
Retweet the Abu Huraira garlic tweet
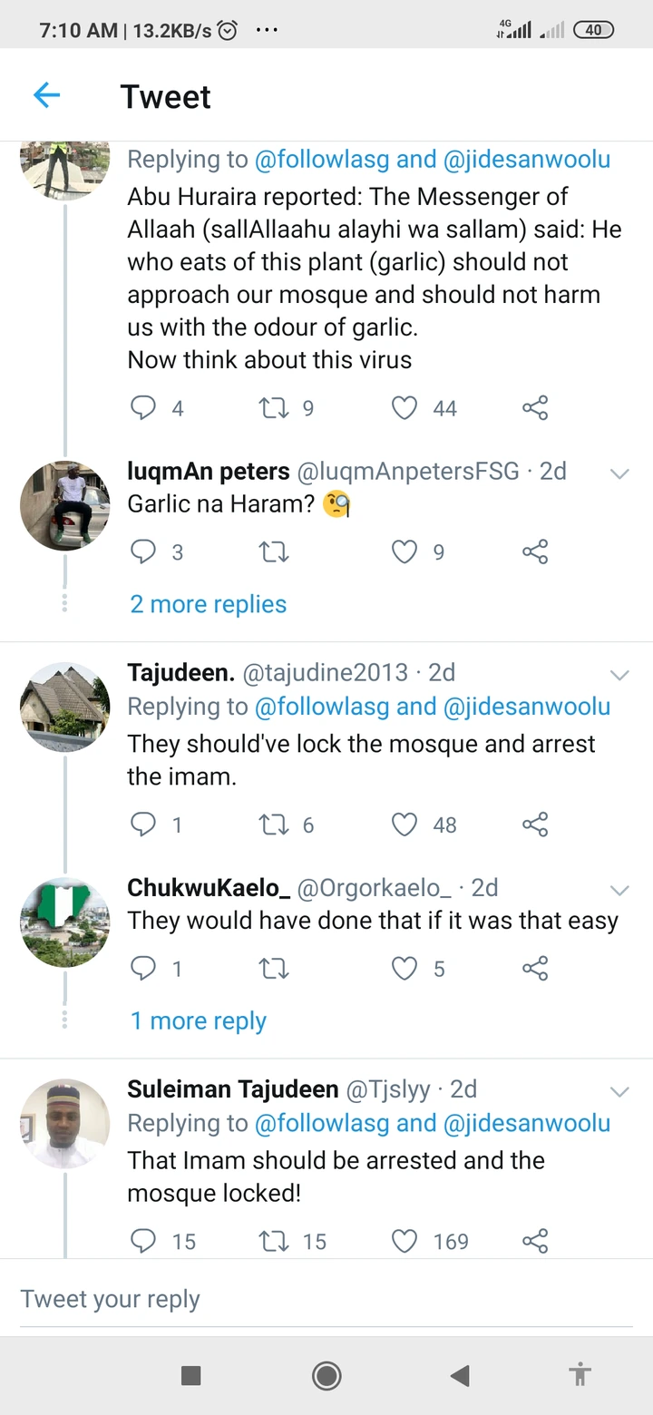[x=273, y=408]
